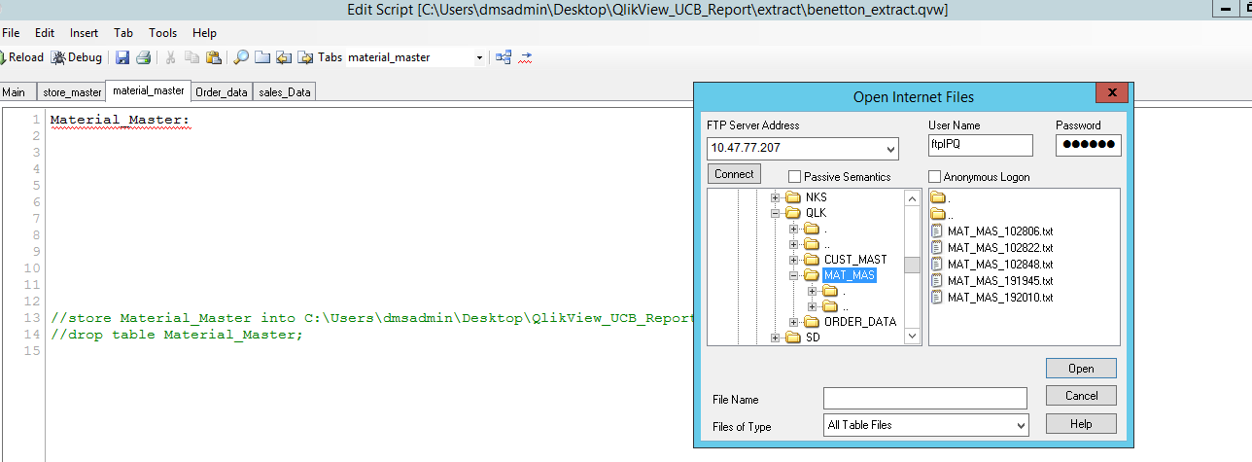1252x462 pixels.
Task: Click the Open button in dialog
Action: pyautogui.click(x=1081, y=369)
